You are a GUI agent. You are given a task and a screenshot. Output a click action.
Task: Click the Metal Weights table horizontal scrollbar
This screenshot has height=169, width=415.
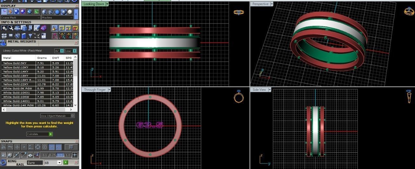[x=38, y=109]
